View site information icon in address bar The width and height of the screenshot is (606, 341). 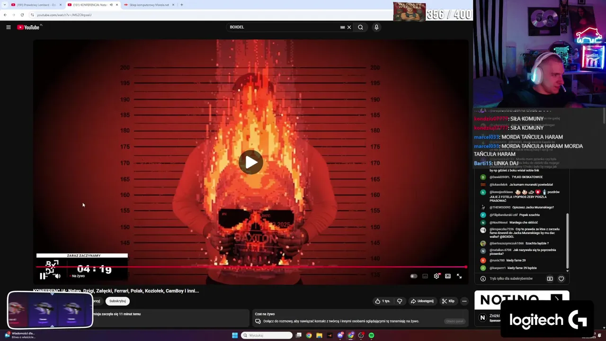click(32, 15)
